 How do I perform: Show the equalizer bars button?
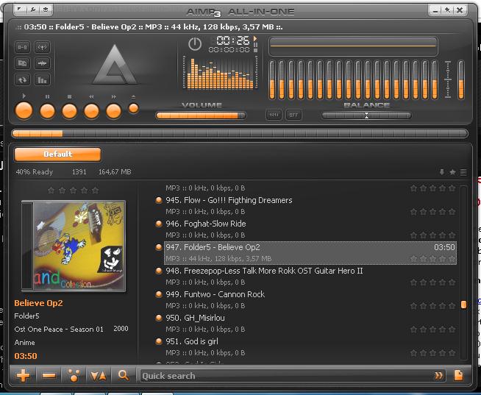coord(42,80)
